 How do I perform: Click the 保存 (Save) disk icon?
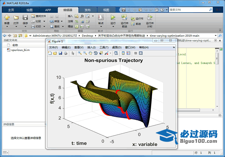[x=25, y=18]
